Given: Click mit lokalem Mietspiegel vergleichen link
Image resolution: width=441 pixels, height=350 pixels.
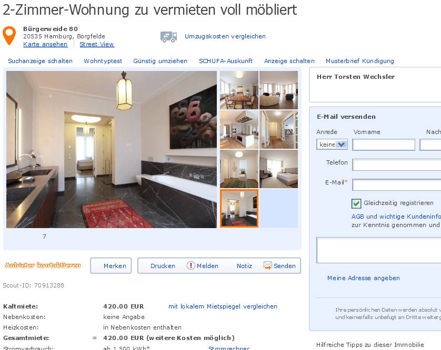Looking at the screenshot, I should tap(223, 306).
